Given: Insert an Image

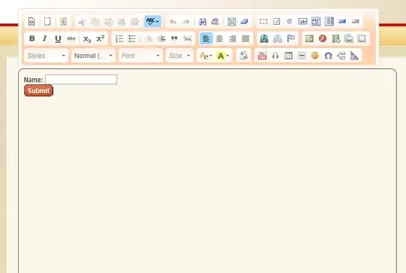Looking at the screenshot, I should tap(309, 39).
